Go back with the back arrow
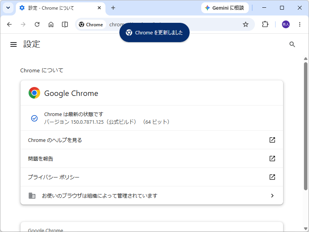Image resolution: width=309 pixels, height=232 pixels. [9, 24]
